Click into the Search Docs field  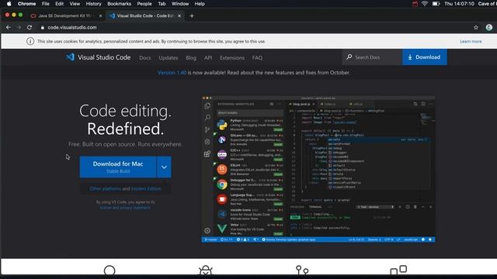[x=372, y=57]
